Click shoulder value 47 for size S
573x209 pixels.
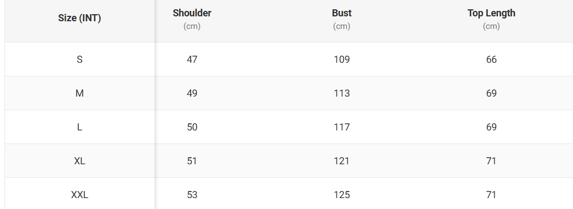192,59
